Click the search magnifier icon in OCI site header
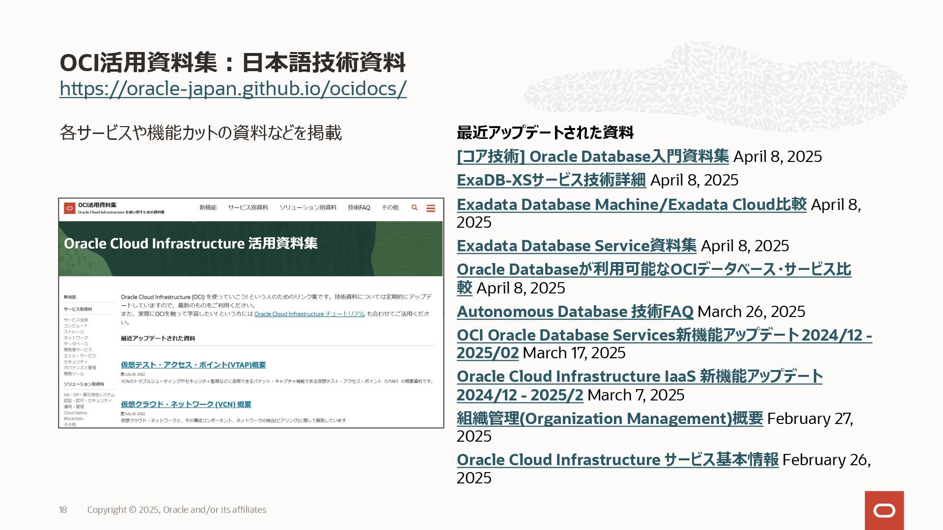 415,208
